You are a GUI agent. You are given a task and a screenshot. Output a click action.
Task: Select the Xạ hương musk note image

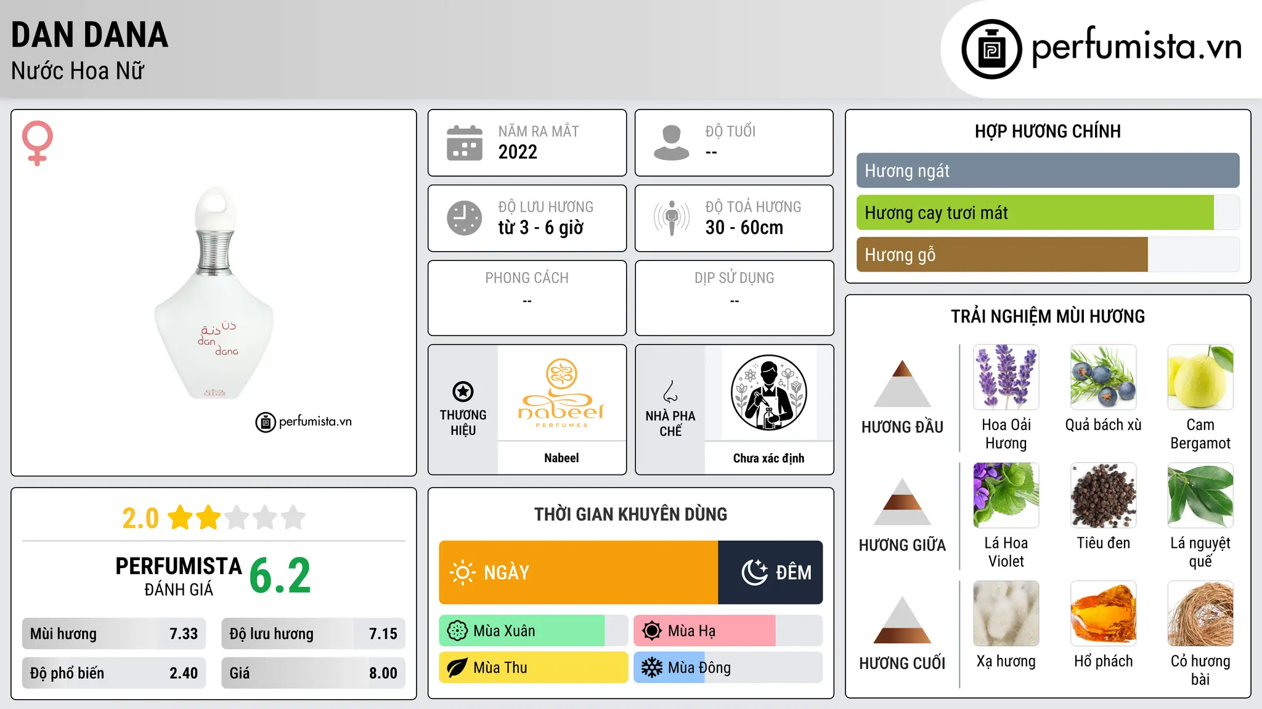click(x=1006, y=614)
